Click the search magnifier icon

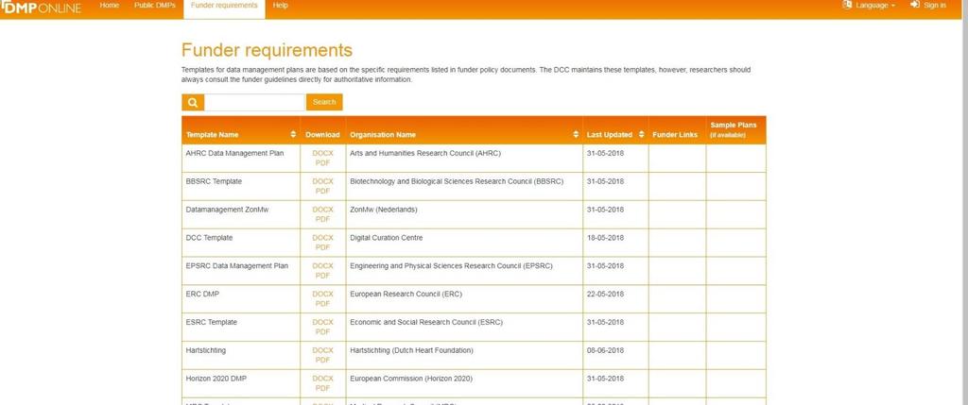coord(193,102)
